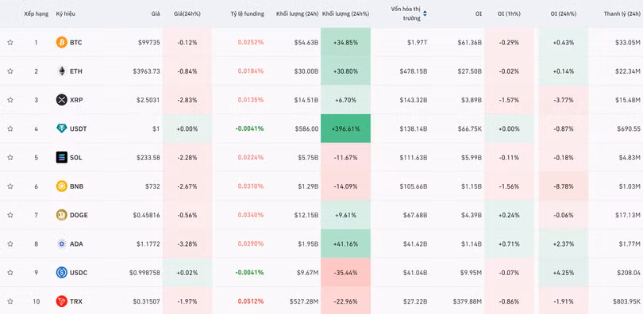Open the ADA symbol link

[76, 244]
